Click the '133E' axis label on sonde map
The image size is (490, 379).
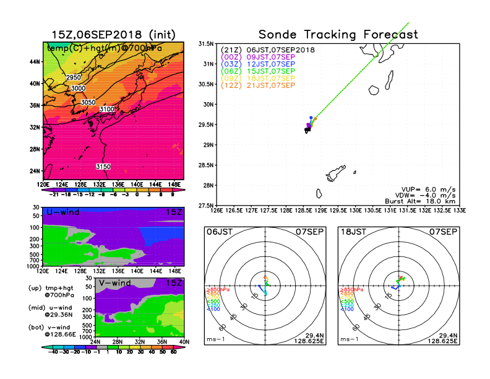pyautogui.click(x=459, y=211)
